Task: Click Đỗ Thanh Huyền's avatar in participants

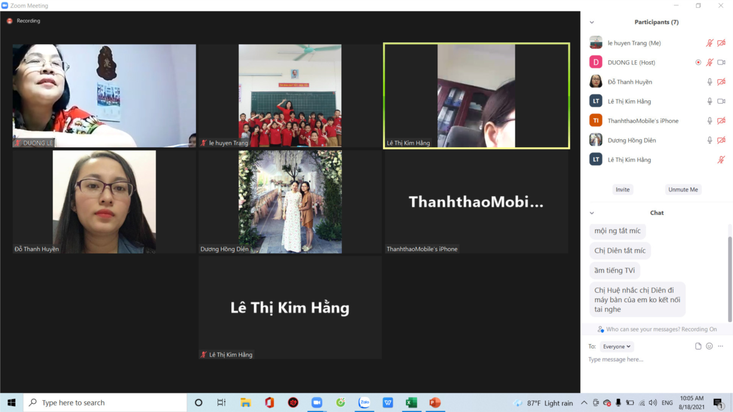Action: (596, 82)
